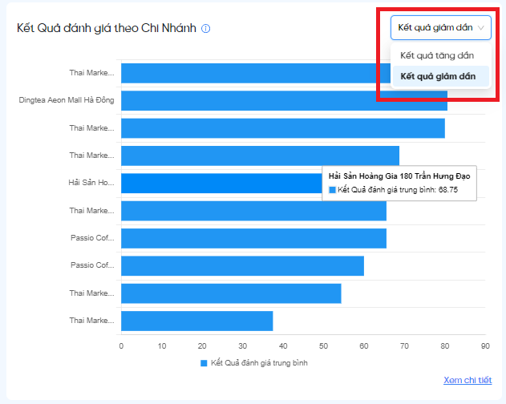Click the shortest bottom Thai Marke... bar

pyautogui.click(x=196, y=321)
